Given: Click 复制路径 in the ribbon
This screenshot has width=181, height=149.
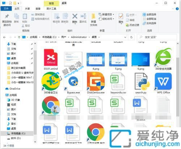Looking at the screenshot, I should pos(38,15).
